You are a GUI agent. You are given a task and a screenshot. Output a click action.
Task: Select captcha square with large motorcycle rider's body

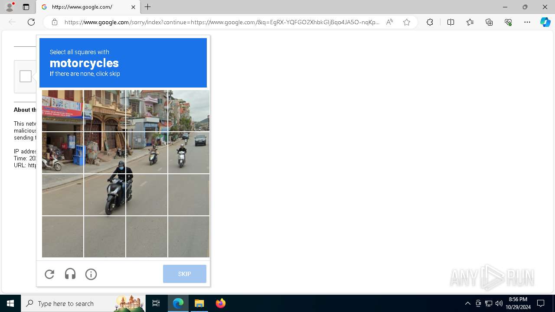104,195
